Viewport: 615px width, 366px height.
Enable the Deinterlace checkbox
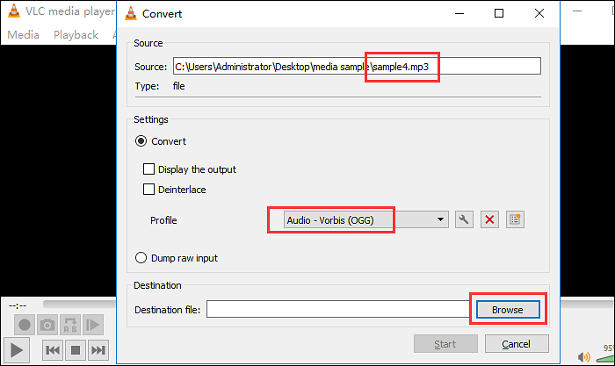coord(148,190)
